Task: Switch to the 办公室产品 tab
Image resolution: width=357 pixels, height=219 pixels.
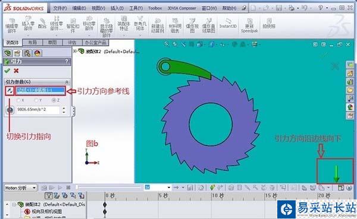Action: [95, 43]
